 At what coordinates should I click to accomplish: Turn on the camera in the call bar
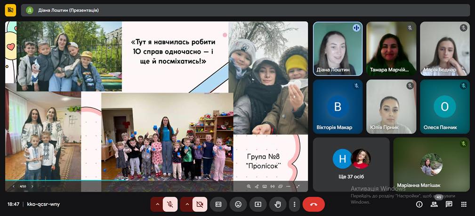pos(200,204)
